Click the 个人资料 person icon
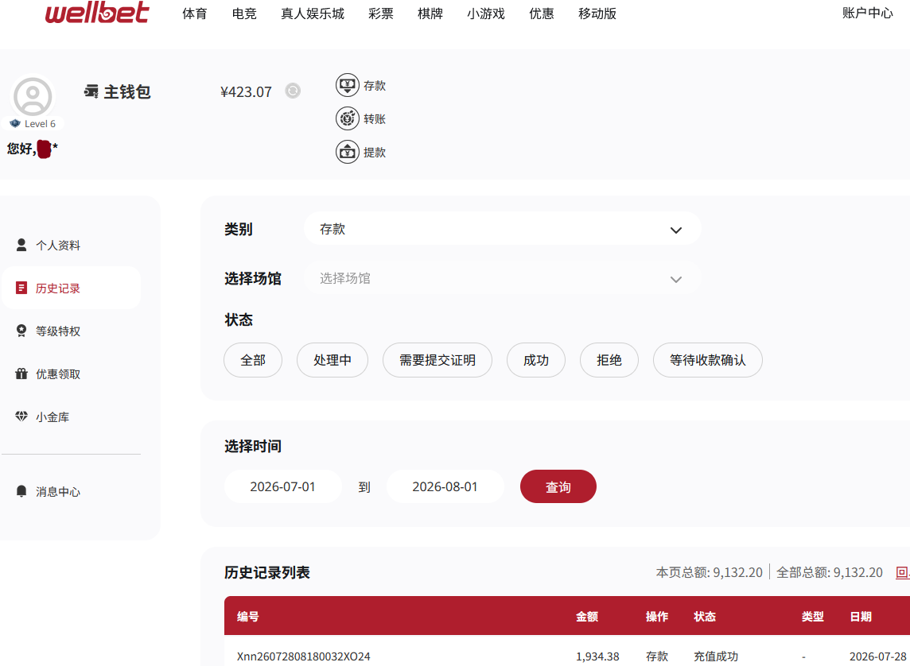The image size is (910, 666). tap(21, 246)
